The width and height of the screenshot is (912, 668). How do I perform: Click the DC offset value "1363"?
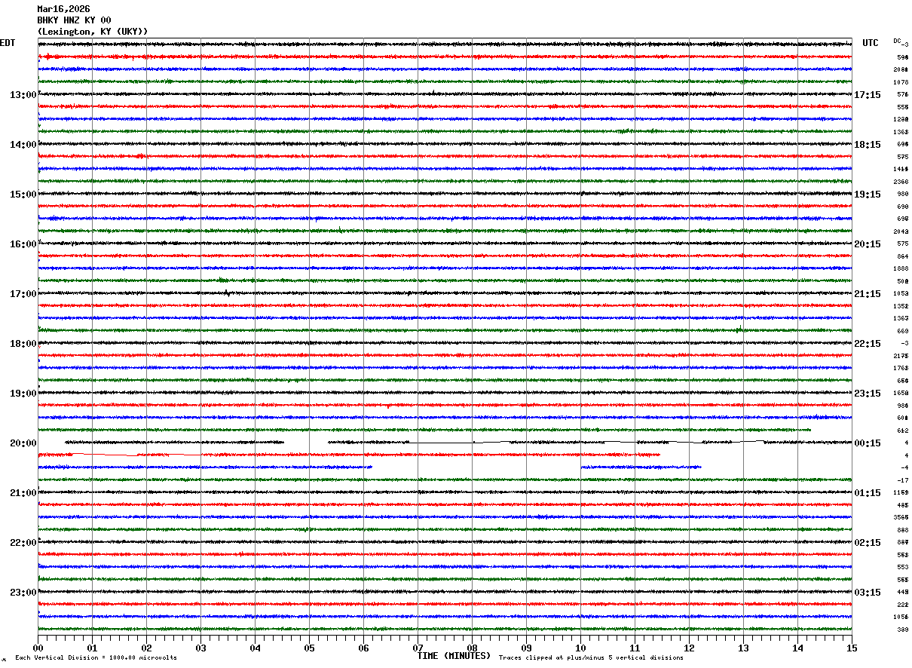coord(901,318)
